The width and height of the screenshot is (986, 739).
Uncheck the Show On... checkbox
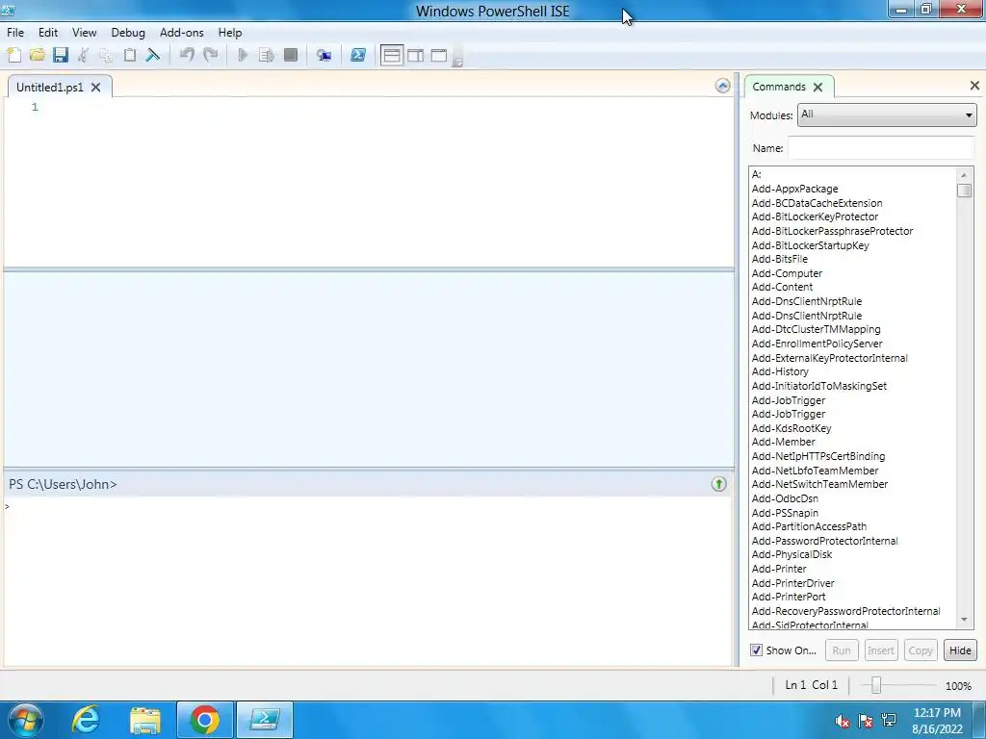[x=756, y=650]
